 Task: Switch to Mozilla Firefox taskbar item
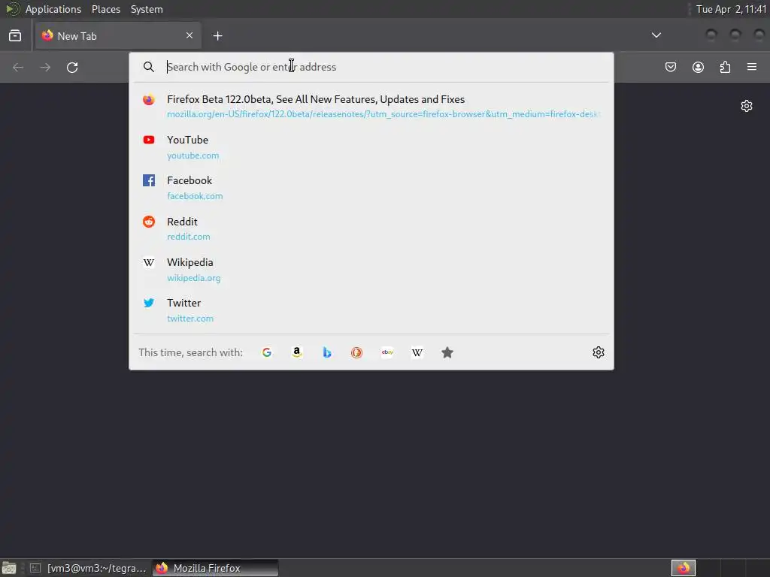pos(215,568)
